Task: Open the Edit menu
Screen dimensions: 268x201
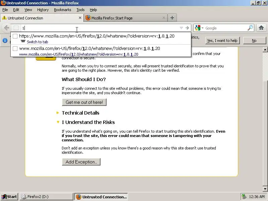Action: [x=16, y=10]
